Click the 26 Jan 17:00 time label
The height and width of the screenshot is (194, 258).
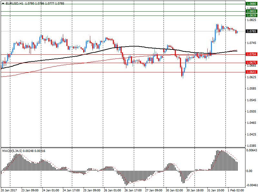click(133, 190)
